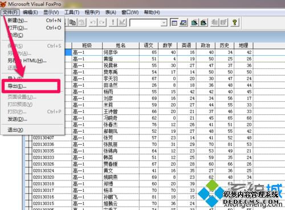
Task: Open the 文件(F) menu
Action: click(10, 13)
